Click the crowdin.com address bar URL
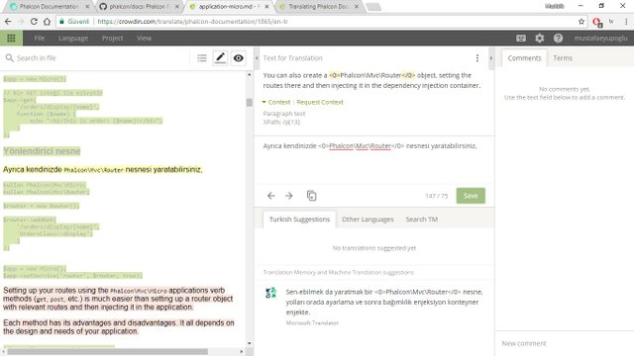 pos(192,22)
